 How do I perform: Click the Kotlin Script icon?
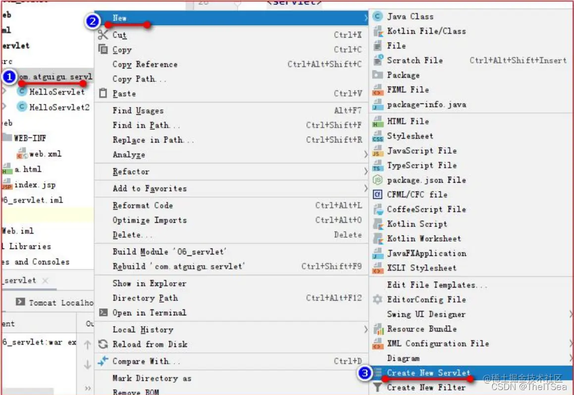(x=377, y=224)
